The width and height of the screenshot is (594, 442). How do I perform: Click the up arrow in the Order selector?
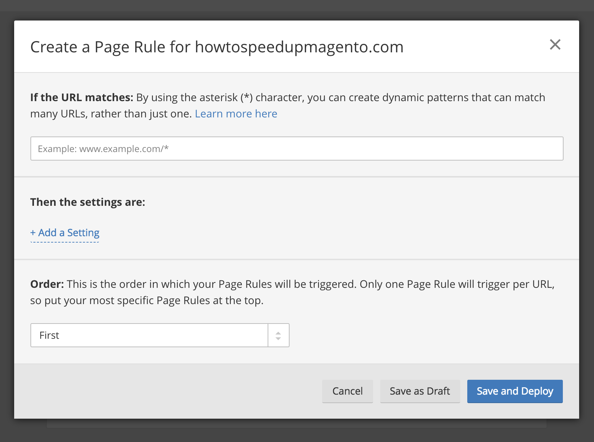[x=278, y=333]
